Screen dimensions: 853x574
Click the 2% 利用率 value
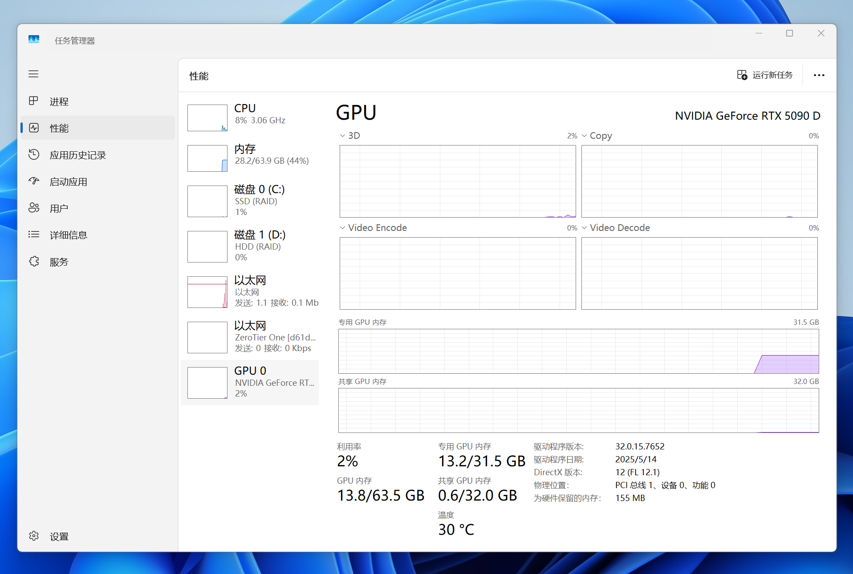347,461
